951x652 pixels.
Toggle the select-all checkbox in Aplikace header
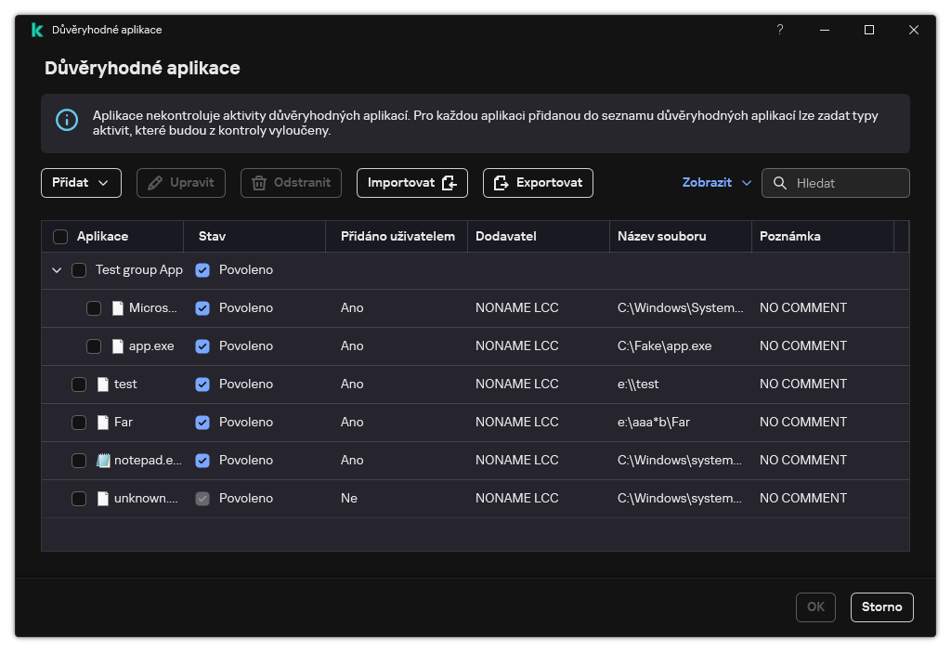[60, 237]
